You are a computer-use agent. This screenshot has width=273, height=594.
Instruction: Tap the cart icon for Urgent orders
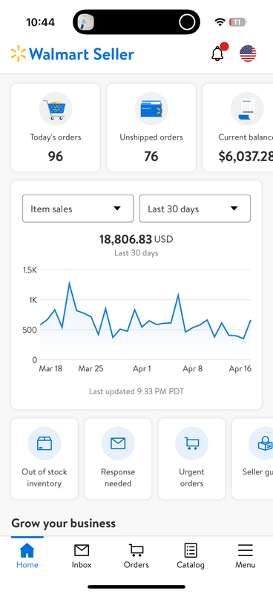(x=191, y=443)
